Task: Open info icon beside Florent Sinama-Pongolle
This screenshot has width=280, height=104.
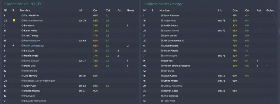Action: point(162,66)
